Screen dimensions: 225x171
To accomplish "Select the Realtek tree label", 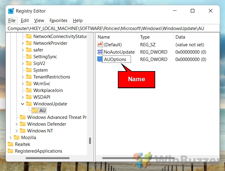I will [23, 144].
